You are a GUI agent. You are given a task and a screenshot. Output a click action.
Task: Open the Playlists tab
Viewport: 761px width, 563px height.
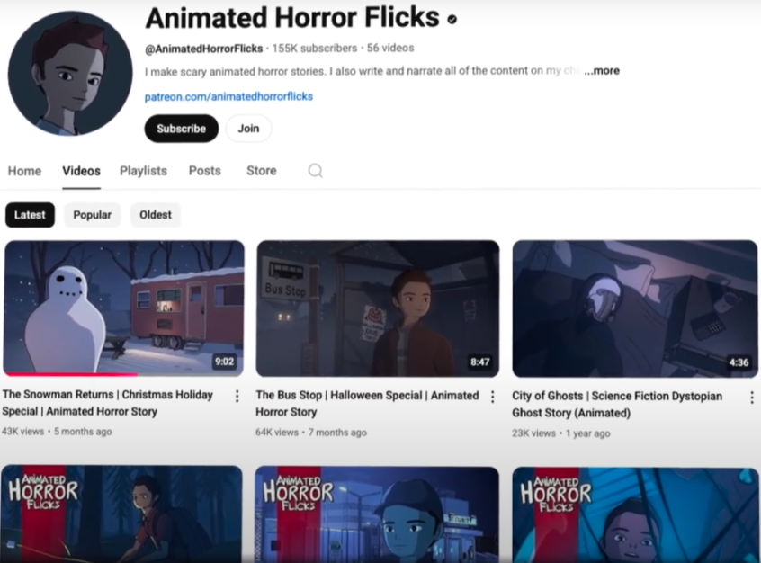(x=143, y=171)
